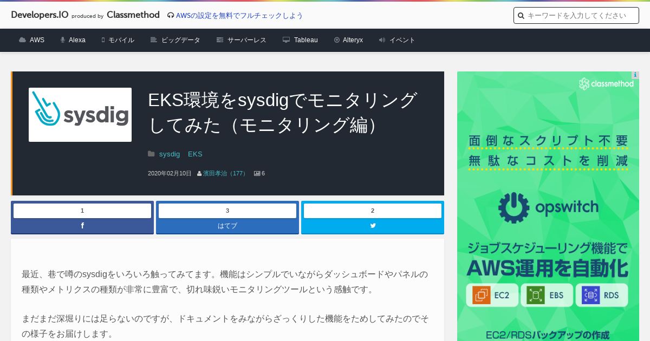Click the Hatena bookmark count 3
This screenshot has height=341, width=650.
point(227,211)
